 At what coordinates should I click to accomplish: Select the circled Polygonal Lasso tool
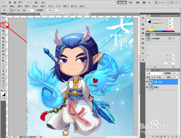coord(4,25)
